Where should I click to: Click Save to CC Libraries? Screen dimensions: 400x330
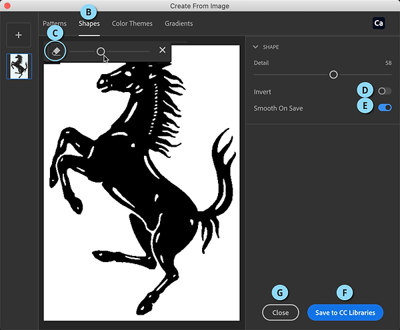tap(345, 313)
